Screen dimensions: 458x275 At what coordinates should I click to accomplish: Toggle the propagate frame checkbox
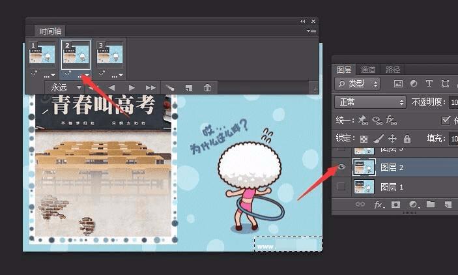pos(446,120)
